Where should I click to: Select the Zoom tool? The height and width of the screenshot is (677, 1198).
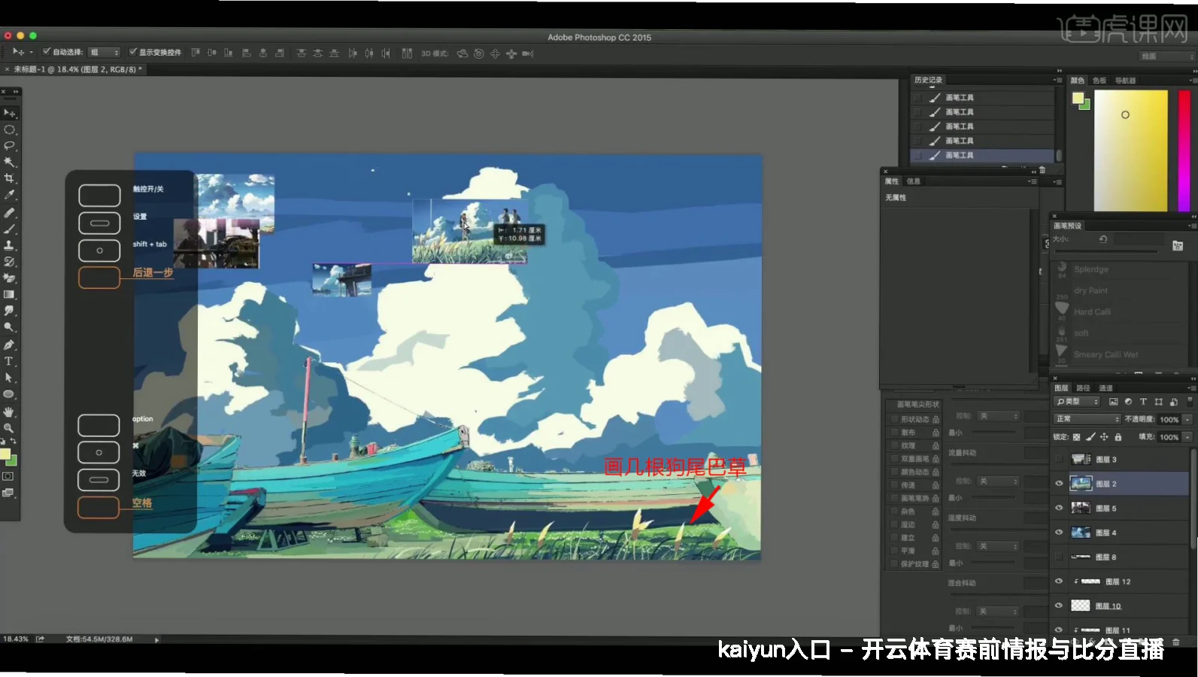pos(10,428)
